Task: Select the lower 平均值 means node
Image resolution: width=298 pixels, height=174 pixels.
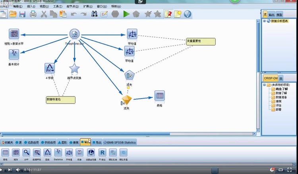Action: [130, 51]
